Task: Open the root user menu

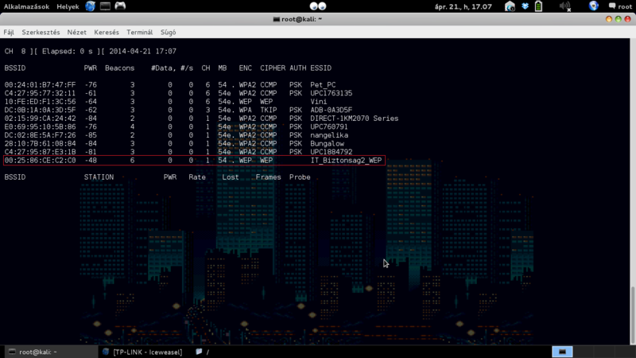Action: coord(619,6)
